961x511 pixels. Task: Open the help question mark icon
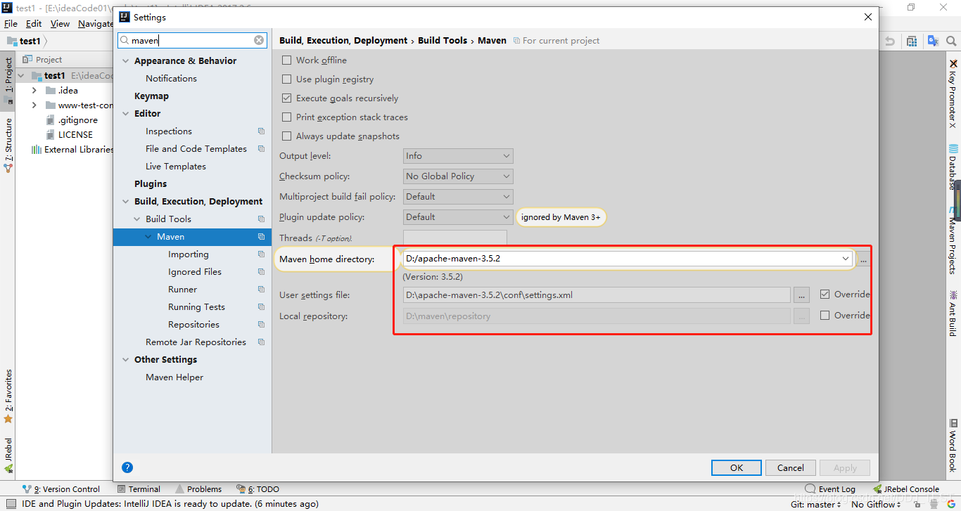tap(127, 467)
